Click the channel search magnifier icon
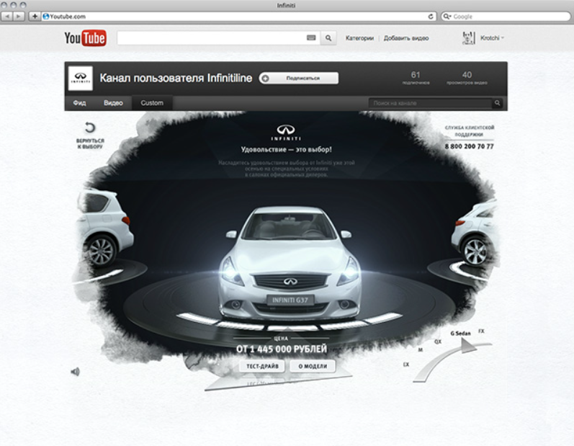 [x=498, y=103]
